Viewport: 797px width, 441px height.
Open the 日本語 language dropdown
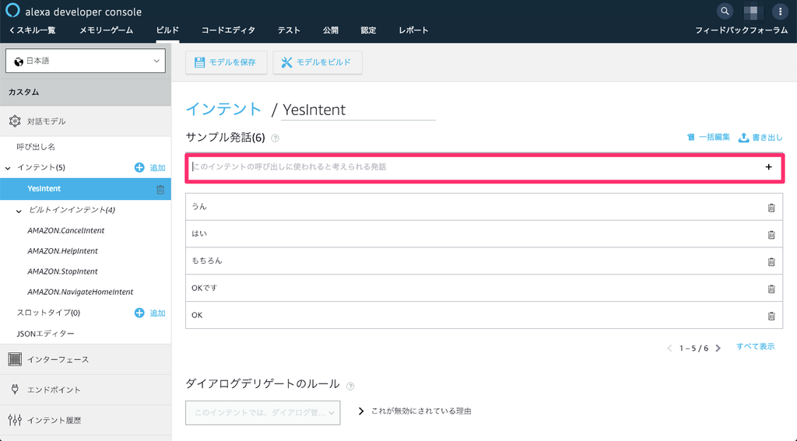[86, 61]
